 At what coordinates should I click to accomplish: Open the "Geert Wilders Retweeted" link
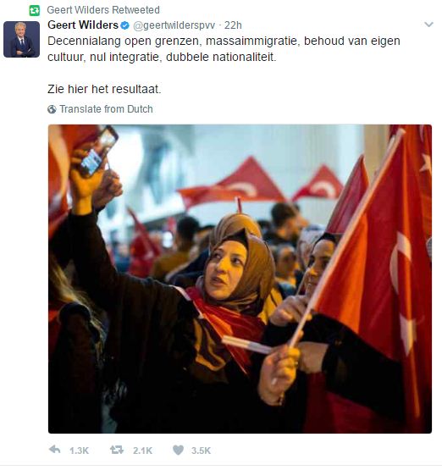[x=103, y=10]
